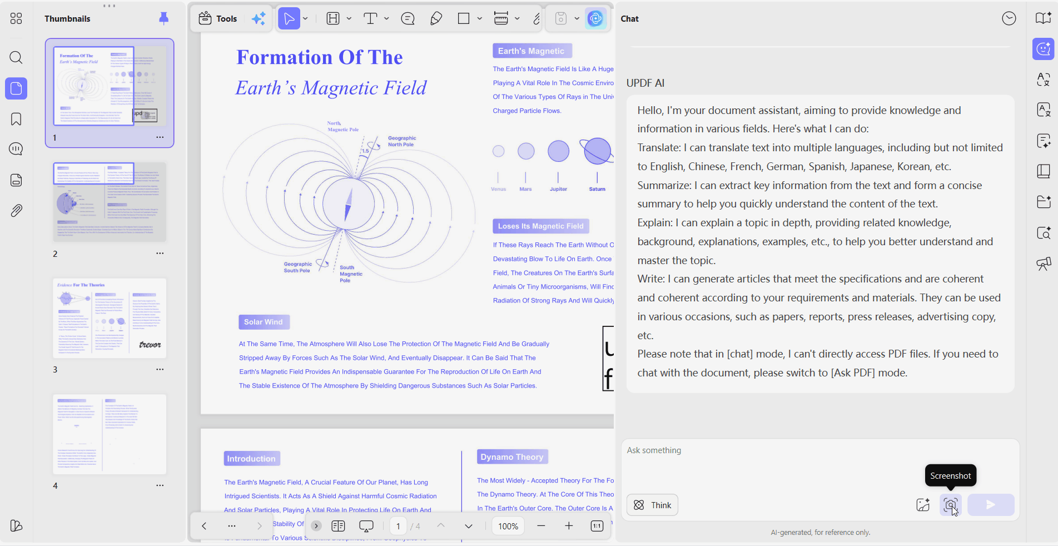Expand the bottom bar with circled arrow
Screen dimensions: 1058x546
click(x=316, y=526)
